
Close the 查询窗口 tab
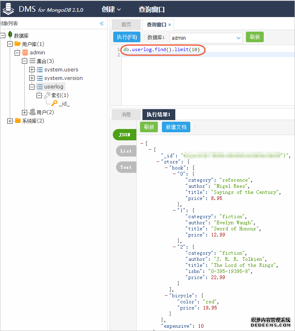(170, 25)
